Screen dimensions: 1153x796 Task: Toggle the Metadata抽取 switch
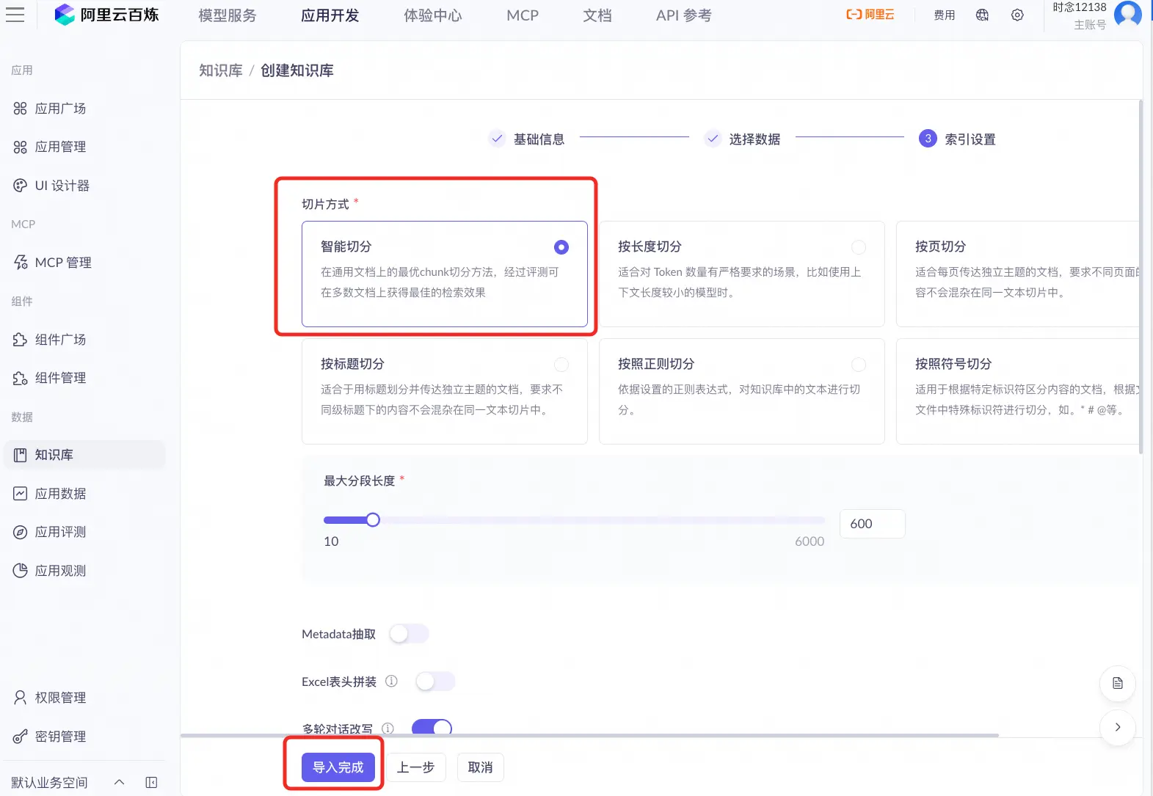click(x=409, y=634)
